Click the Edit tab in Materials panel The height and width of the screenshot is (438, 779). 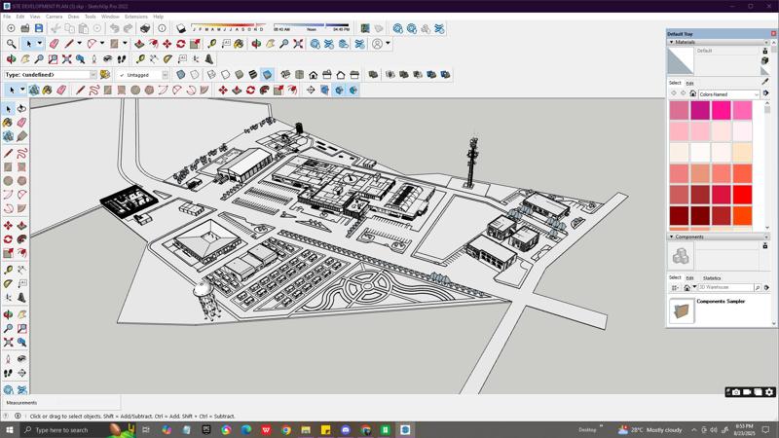(x=689, y=83)
